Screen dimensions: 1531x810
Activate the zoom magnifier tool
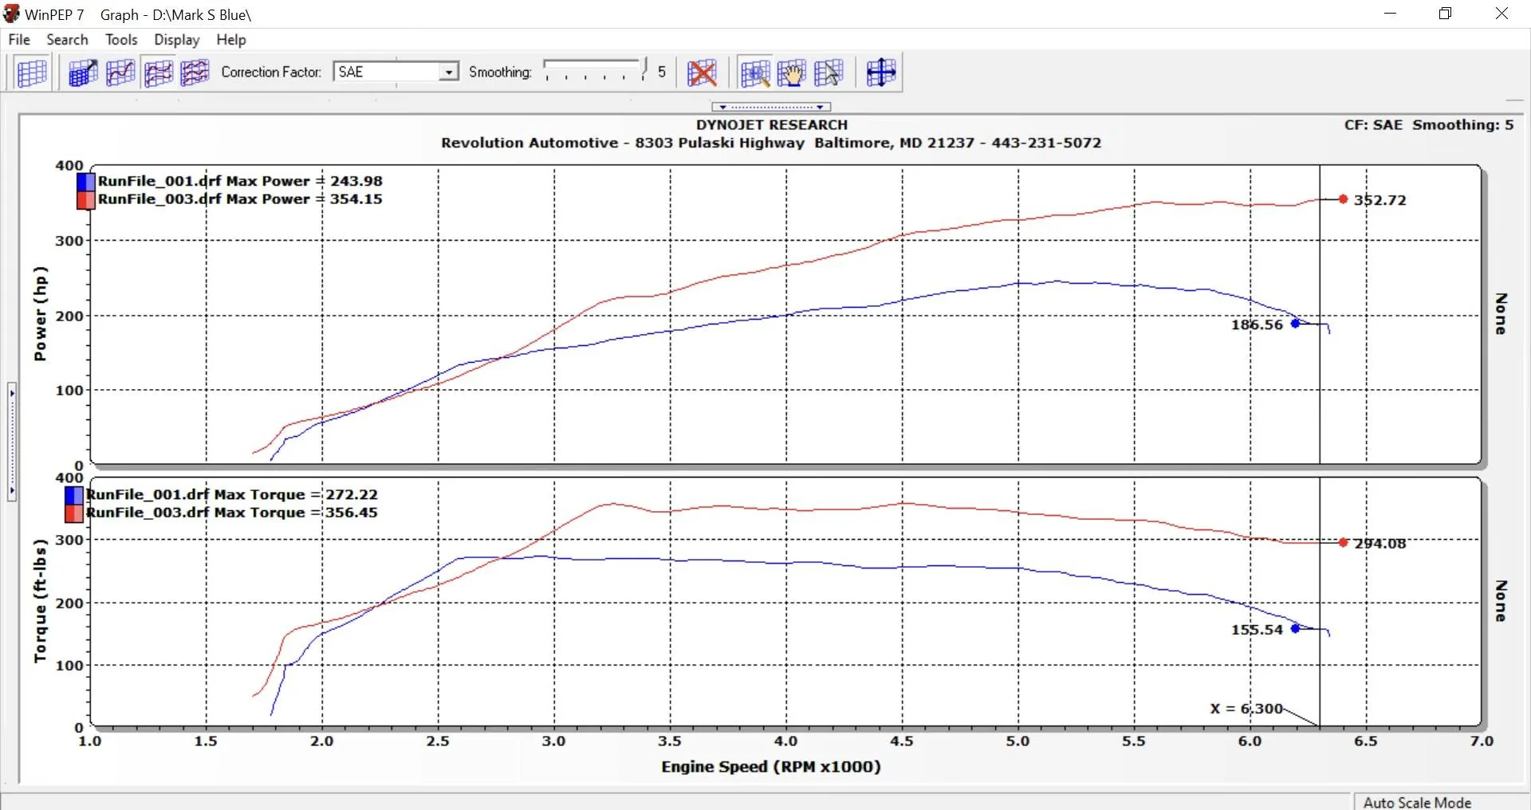[754, 73]
